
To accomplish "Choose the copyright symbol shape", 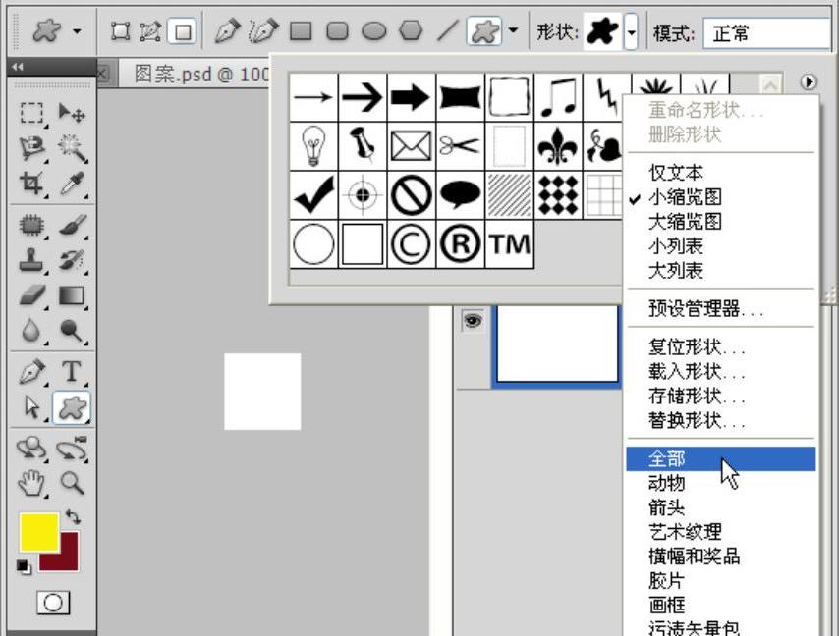I will 411,243.
